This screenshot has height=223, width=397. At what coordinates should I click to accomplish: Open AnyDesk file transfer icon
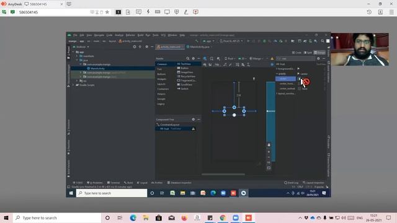click(x=128, y=12)
